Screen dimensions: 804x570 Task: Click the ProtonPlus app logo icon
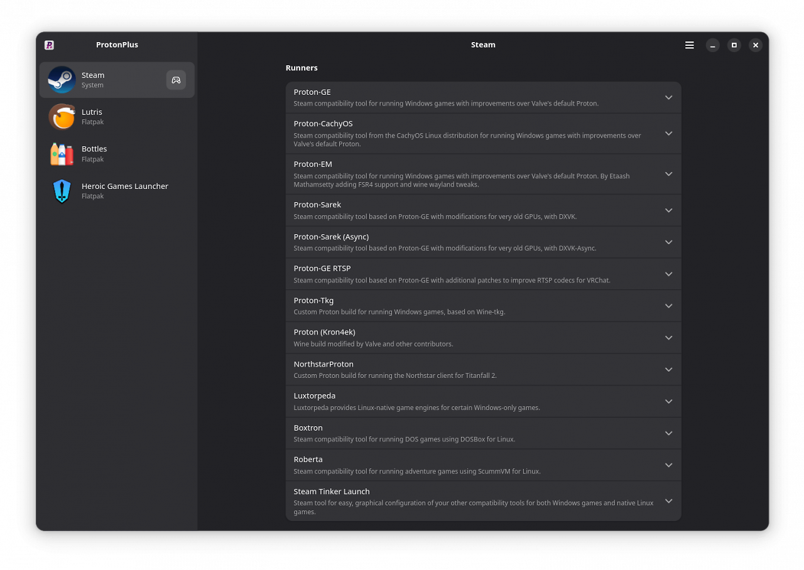[49, 45]
